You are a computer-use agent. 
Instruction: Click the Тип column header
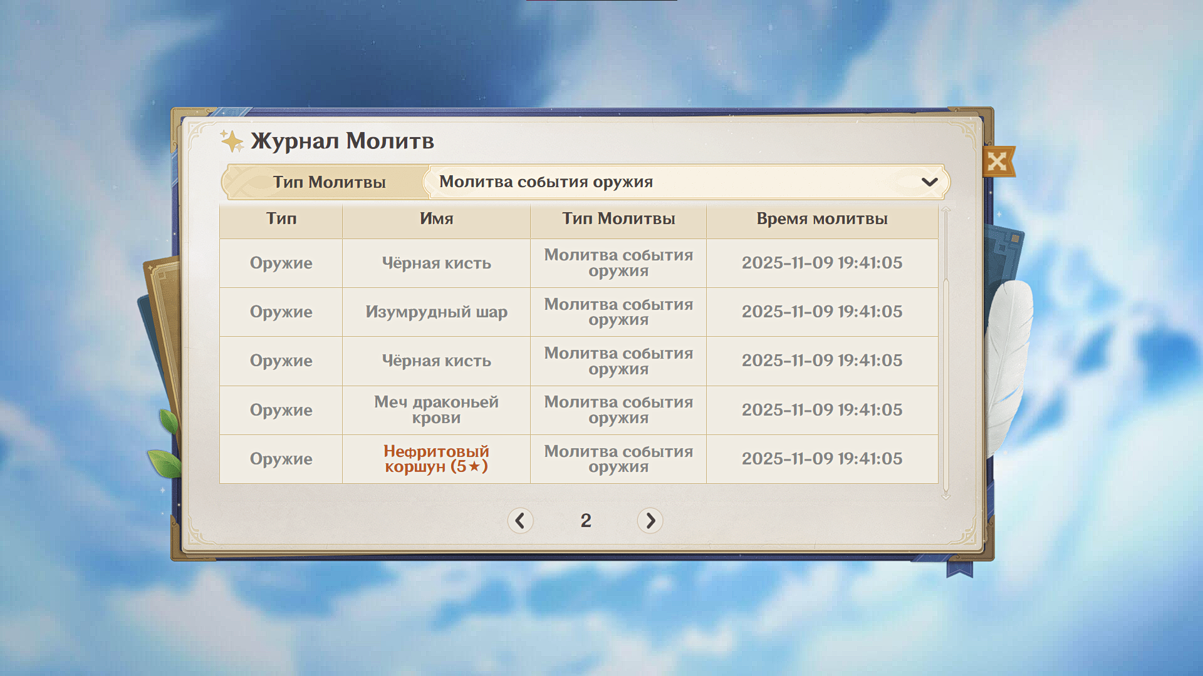[x=281, y=219]
